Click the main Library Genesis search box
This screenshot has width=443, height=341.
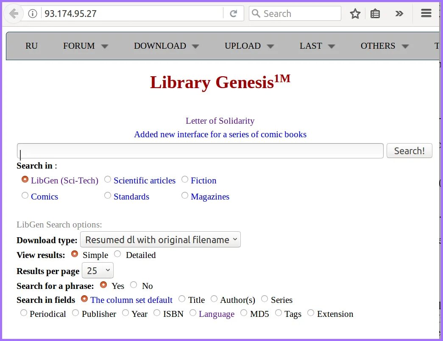tap(200, 151)
